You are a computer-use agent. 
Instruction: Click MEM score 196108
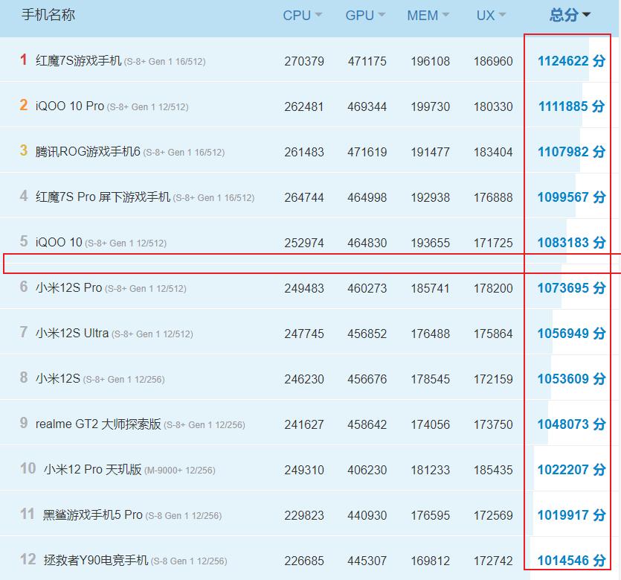coord(430,62)
